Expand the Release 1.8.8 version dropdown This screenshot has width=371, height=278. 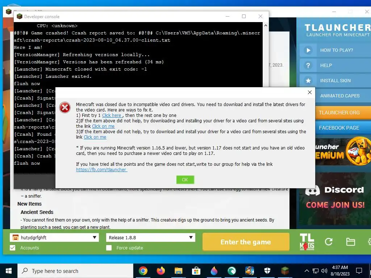click(x=150, y=237)
